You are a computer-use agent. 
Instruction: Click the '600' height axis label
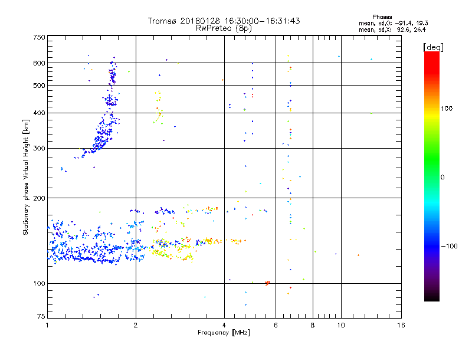pos(39,63)
